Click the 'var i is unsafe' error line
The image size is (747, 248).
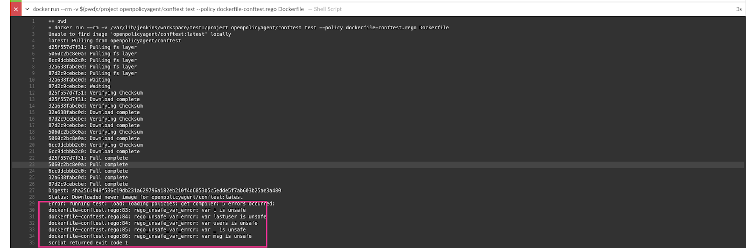[147, 210]
